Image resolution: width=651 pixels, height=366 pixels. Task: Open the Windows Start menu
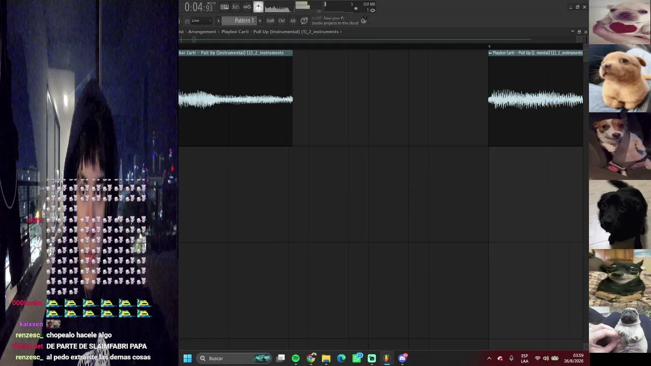click(x=188, y=358)
